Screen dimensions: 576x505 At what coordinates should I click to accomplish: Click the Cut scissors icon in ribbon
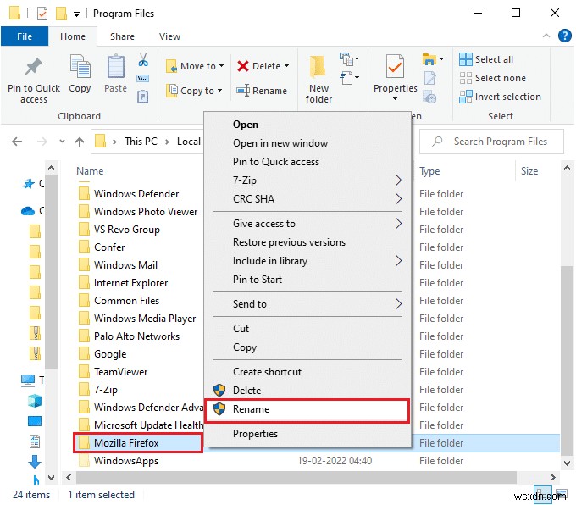143,59
